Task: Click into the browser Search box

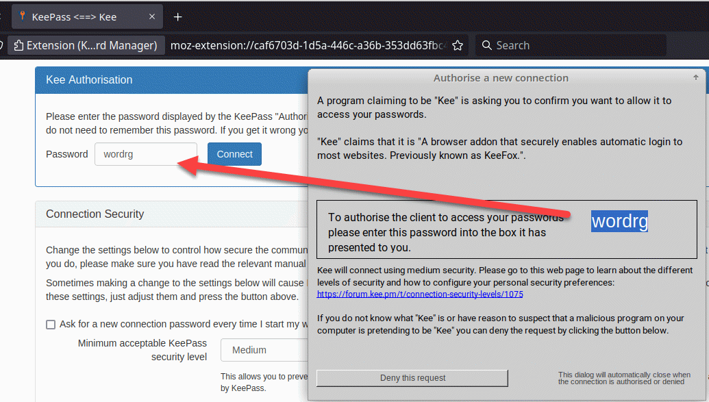Action: click(x=571, y=45)
